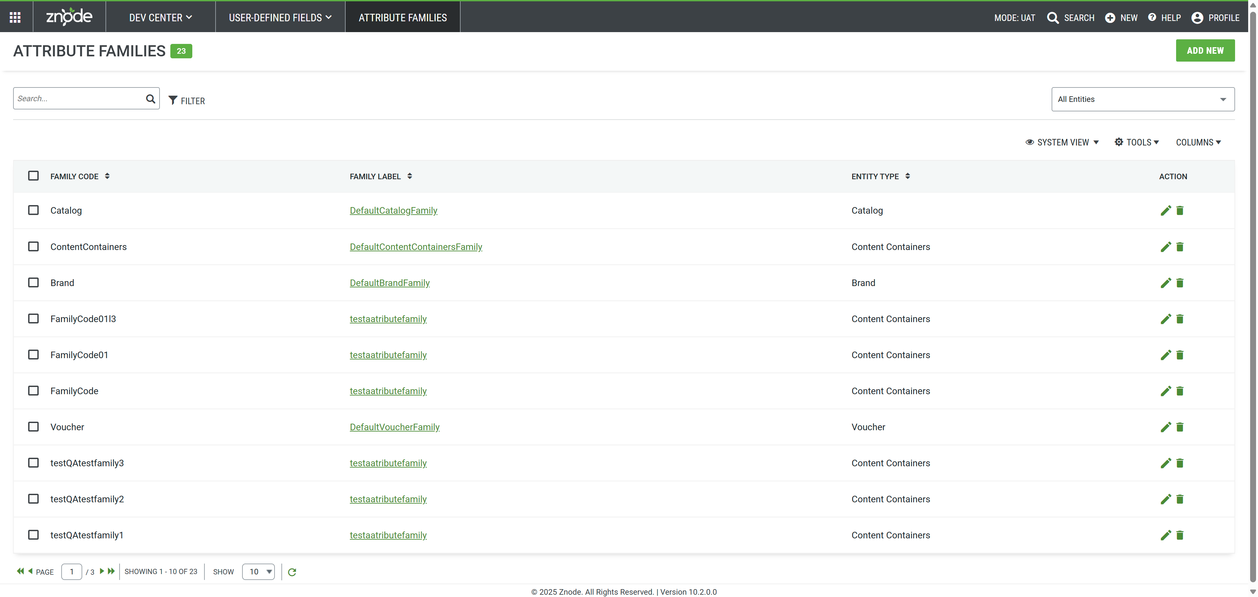
Task: Open the Columns dropdown
Action: (1198, 142)
